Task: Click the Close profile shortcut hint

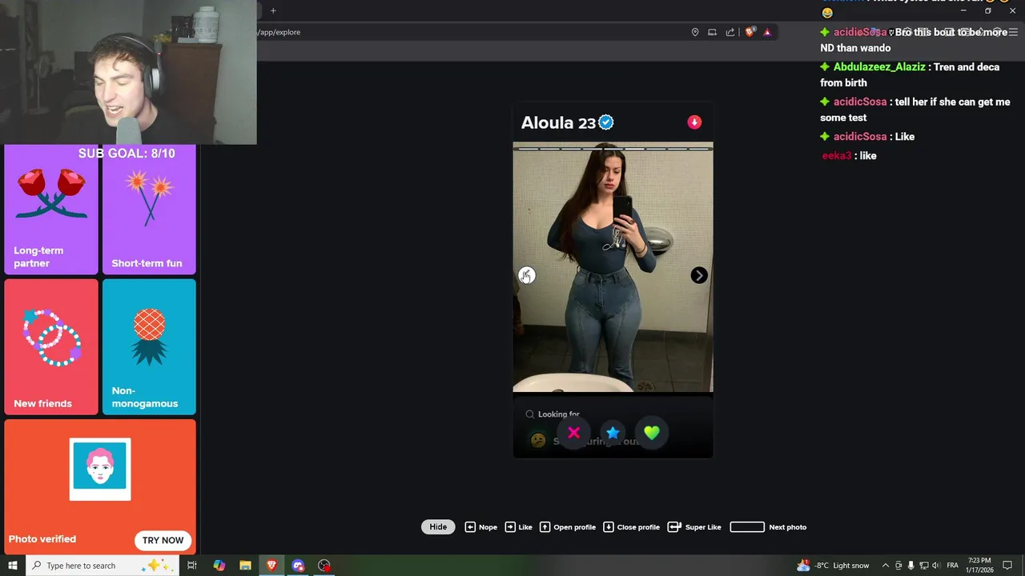Action: [631, 527]
